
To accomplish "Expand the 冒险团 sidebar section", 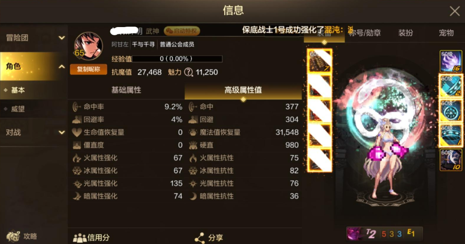I will click(x=34, y=38).
